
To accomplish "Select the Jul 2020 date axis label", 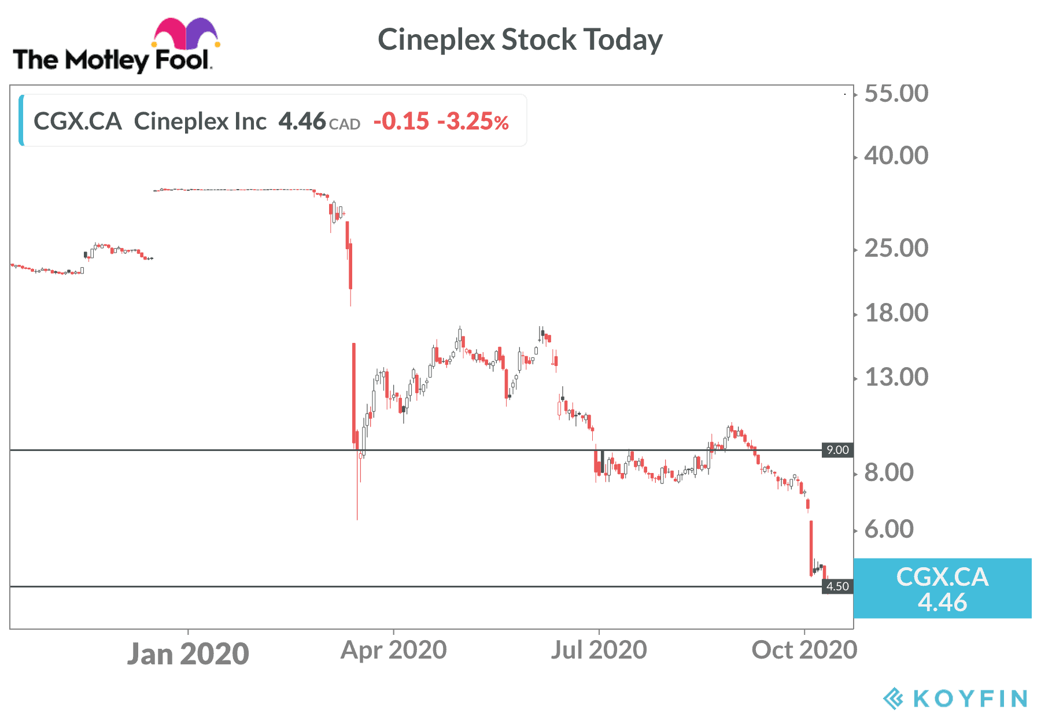I will click(599, 650).
